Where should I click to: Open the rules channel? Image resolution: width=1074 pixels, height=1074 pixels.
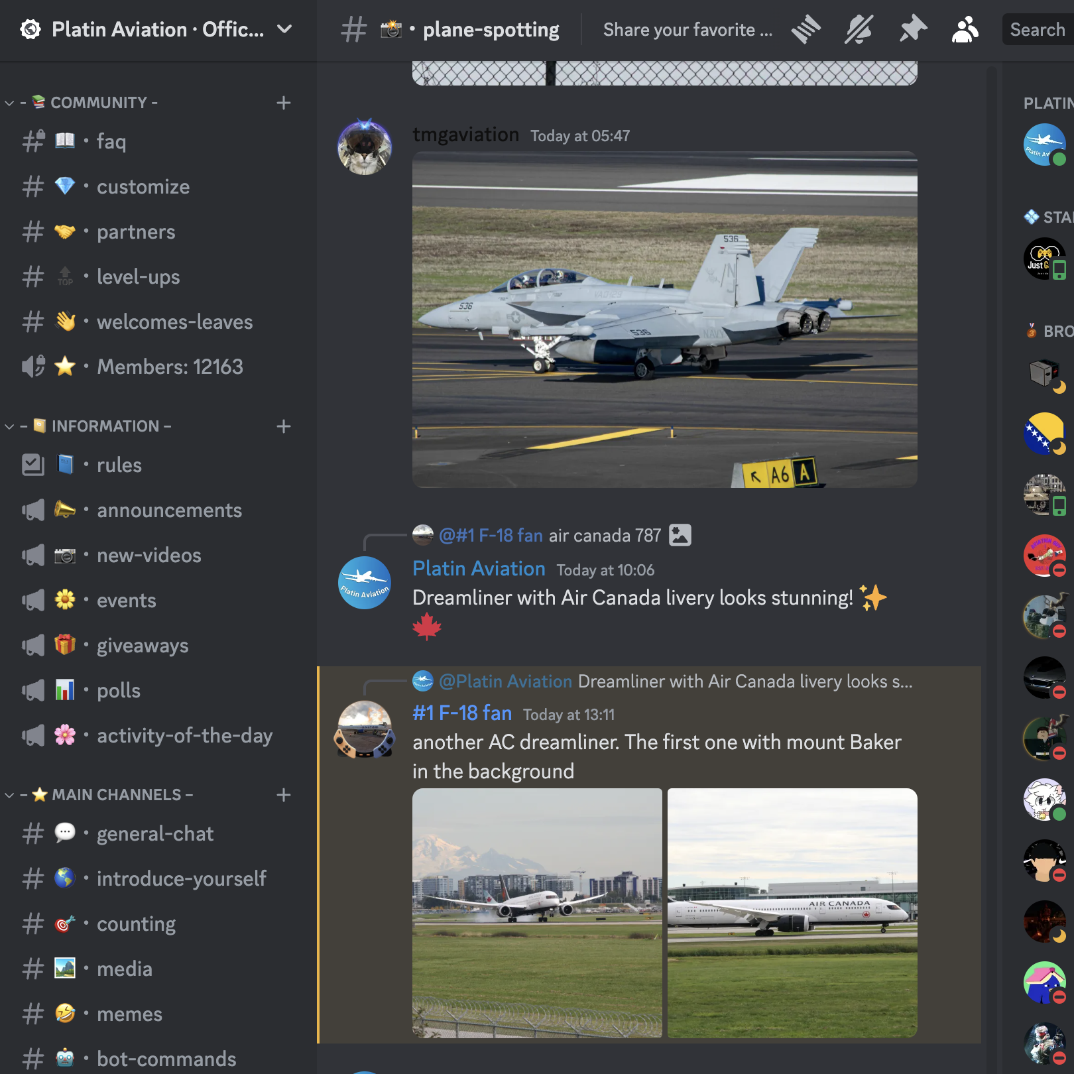coord(158,465)
